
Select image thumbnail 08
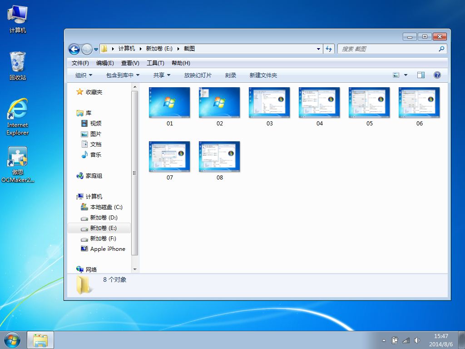tap(219, 156)
